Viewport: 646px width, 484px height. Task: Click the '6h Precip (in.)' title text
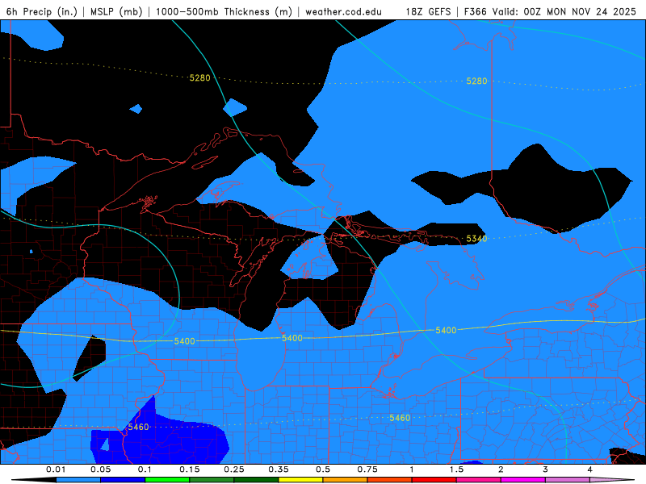click(x=42, y=11)
